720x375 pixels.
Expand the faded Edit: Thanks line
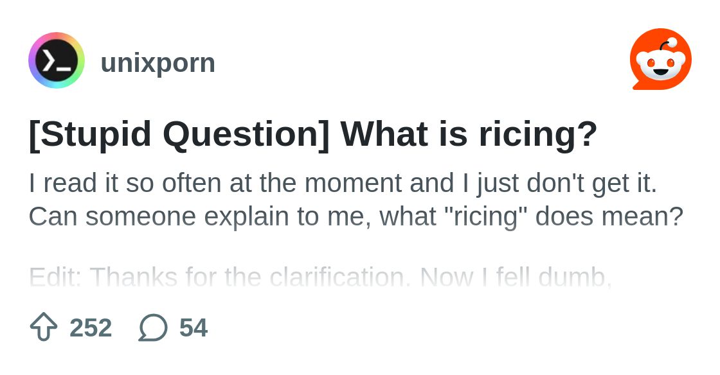(x=320, y=277)
